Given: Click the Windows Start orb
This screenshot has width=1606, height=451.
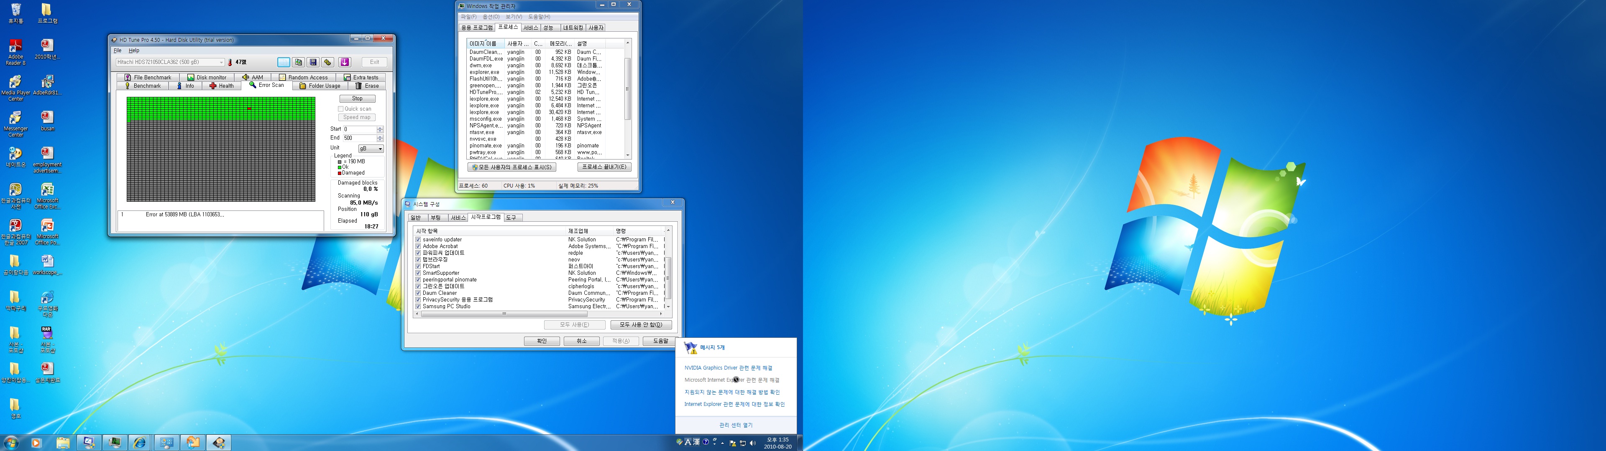Looking at the screenshot, I should pyautogui.click(x=11, y=443).
